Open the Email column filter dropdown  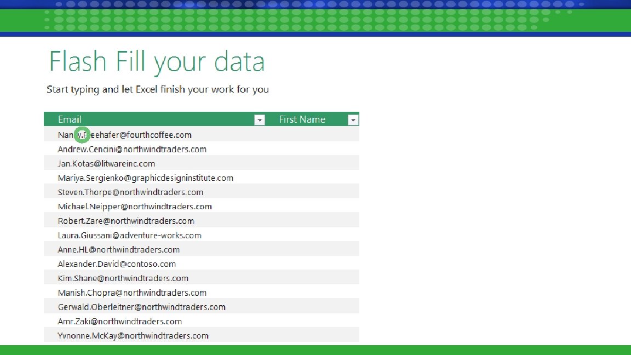click(260, 120)
